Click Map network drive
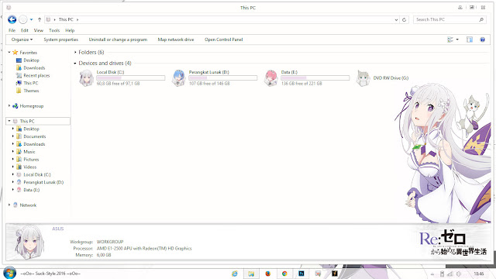This screenshot has height=279, width=496. tap(176, 40)
